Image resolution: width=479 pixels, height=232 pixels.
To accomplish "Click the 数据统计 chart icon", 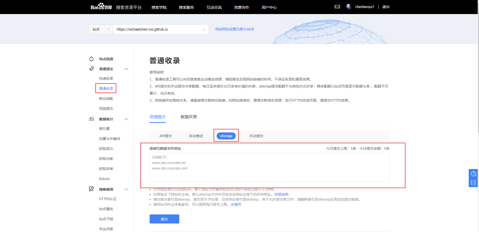I will pos(91,119).
